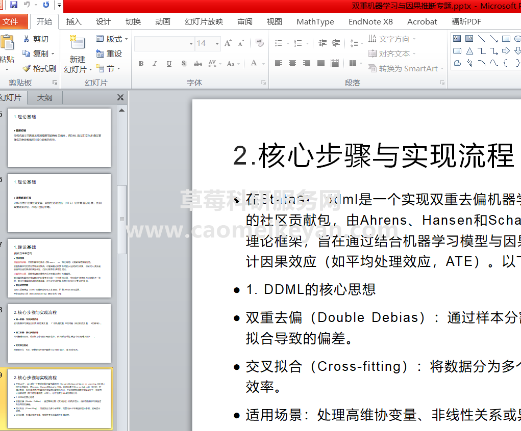The image size is (521, 431).
Task: Click the Undo arrow icon
Action: point(27,5)
